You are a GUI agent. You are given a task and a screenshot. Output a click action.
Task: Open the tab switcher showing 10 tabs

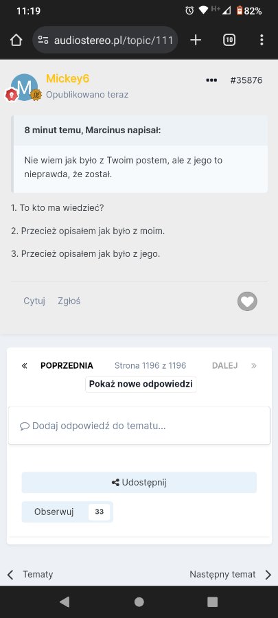point(229,40)
